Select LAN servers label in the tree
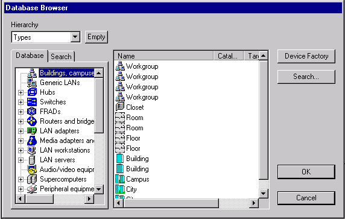This screenshot has height=219, width=345. (x=57, y=160)
